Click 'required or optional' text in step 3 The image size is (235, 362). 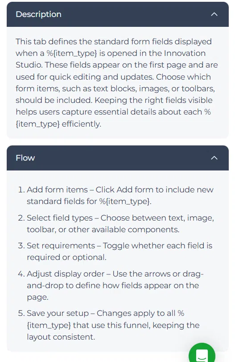(x=66, y=257)
